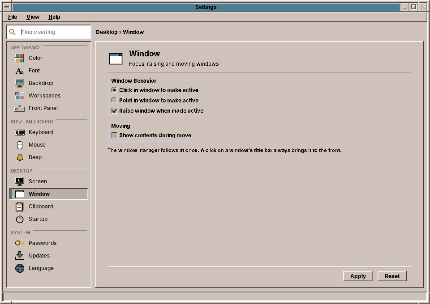Select the Keyboard label in sidebar

coord(41,132)
